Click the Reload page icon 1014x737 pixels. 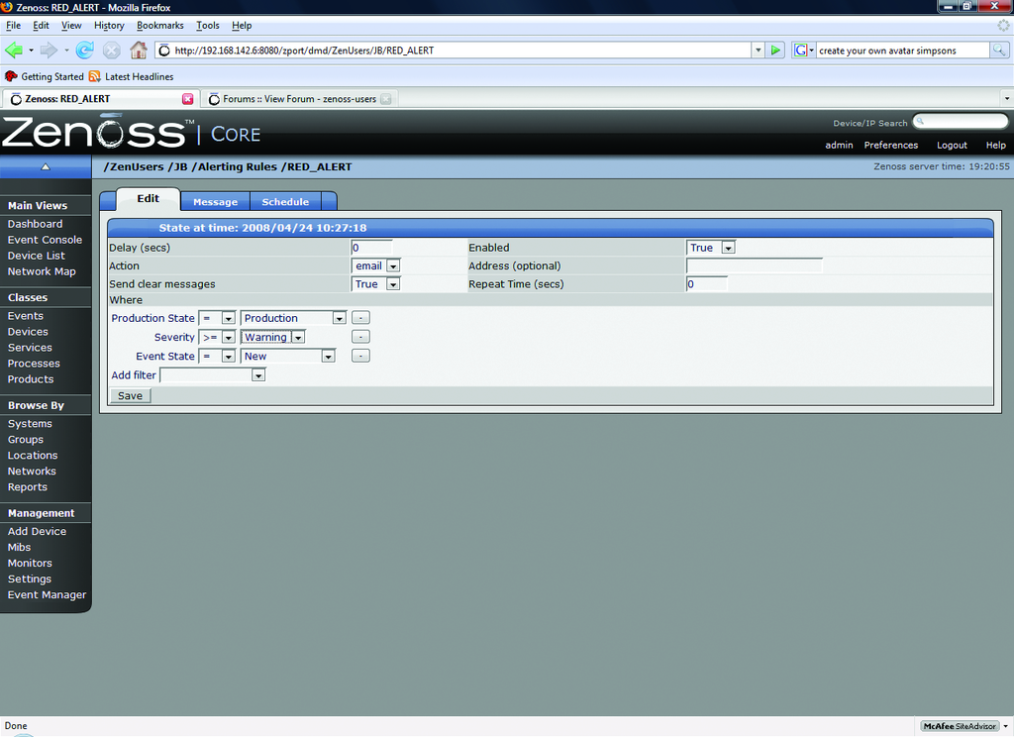tap(85, 51)
